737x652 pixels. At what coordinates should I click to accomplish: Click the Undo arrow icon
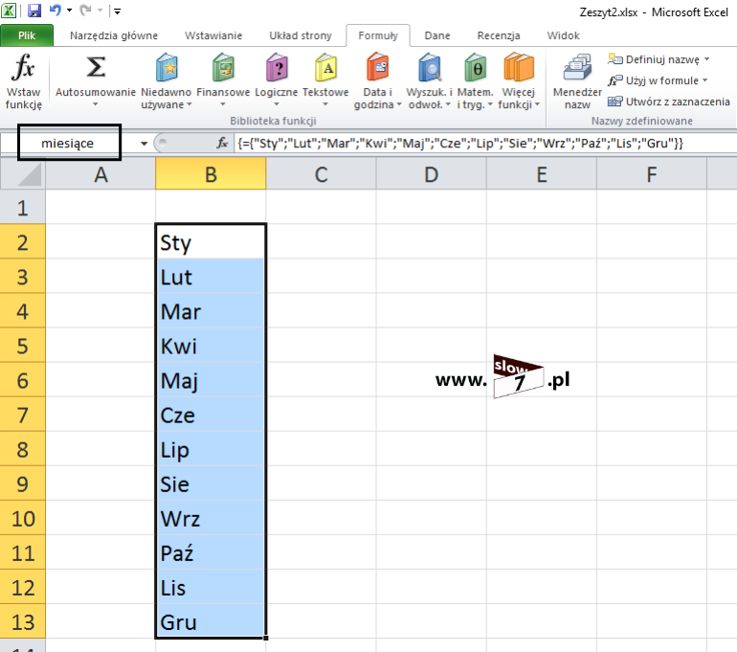[56, 10]
